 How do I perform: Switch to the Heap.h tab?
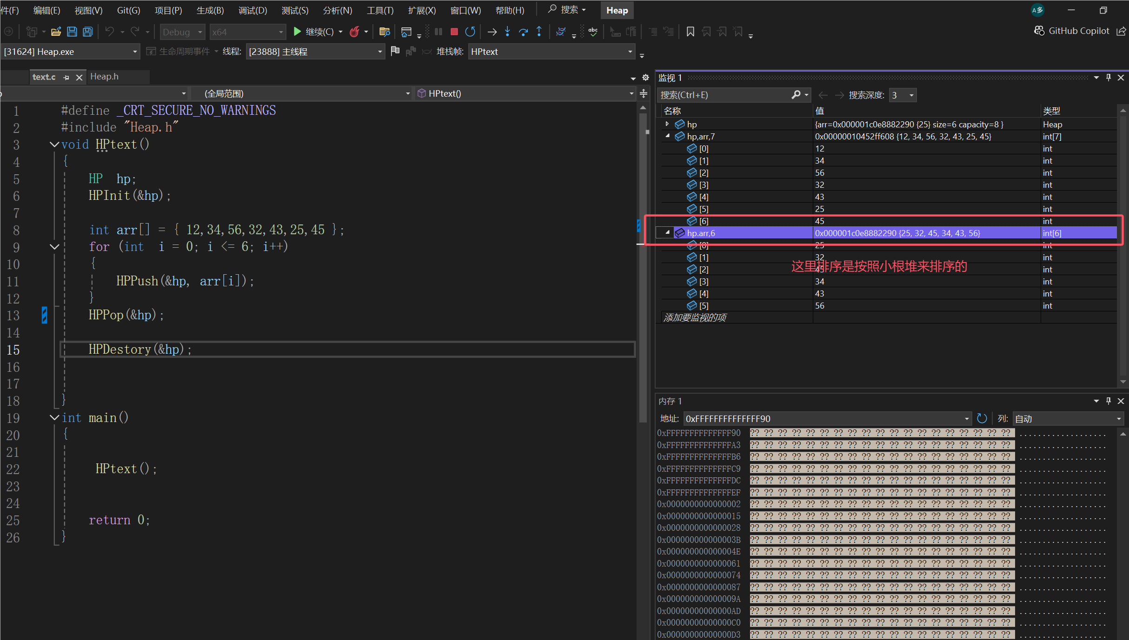click(x=104, y=77)
